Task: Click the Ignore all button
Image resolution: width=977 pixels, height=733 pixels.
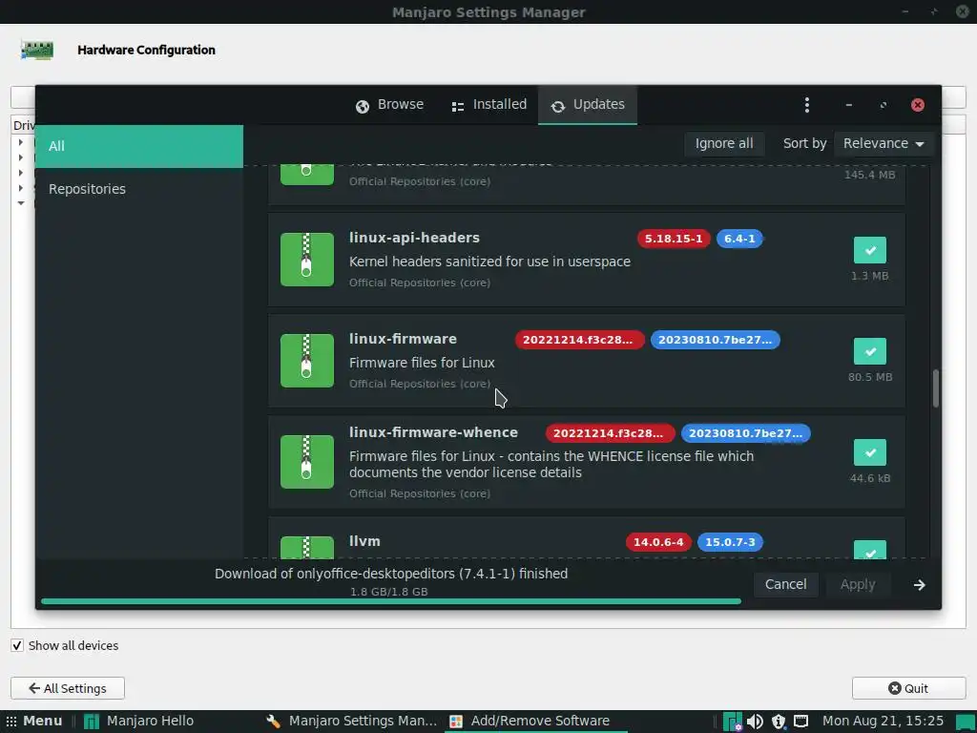Action: tap(724, 143)
